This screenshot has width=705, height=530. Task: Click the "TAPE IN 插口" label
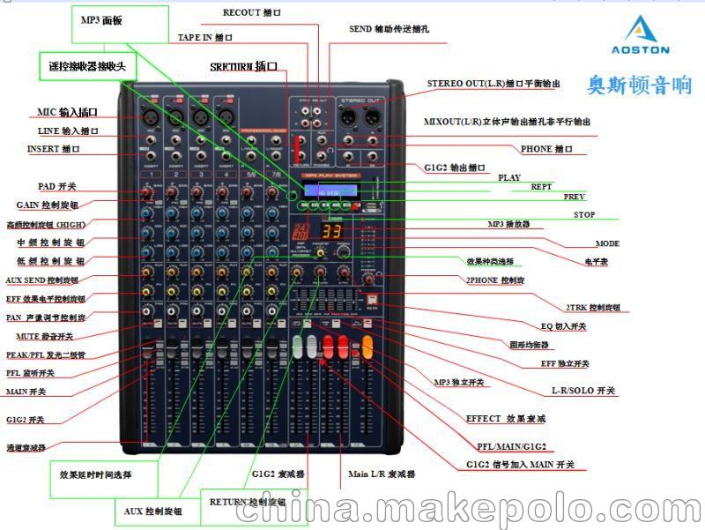(x=205, y=37)
